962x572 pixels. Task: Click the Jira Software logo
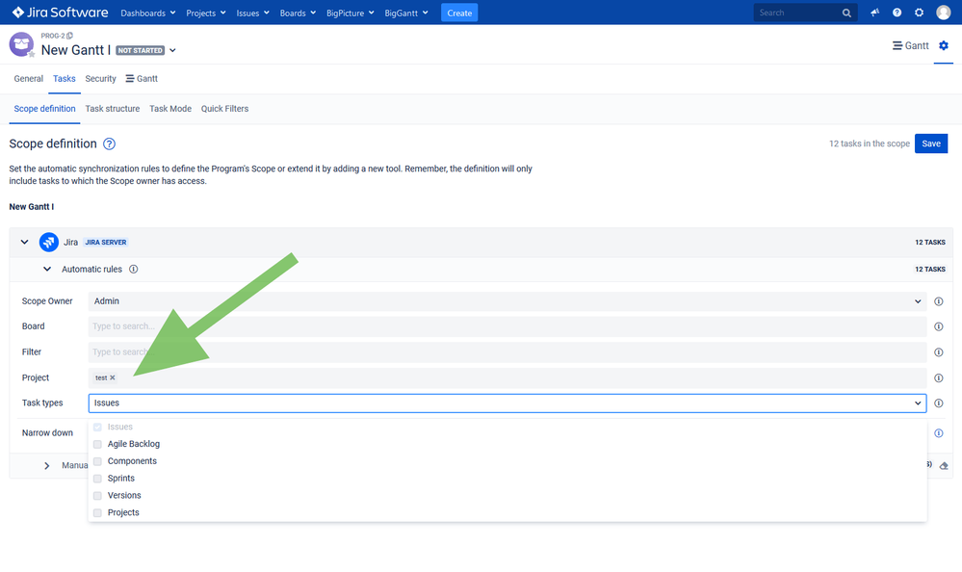click(60, 13)
